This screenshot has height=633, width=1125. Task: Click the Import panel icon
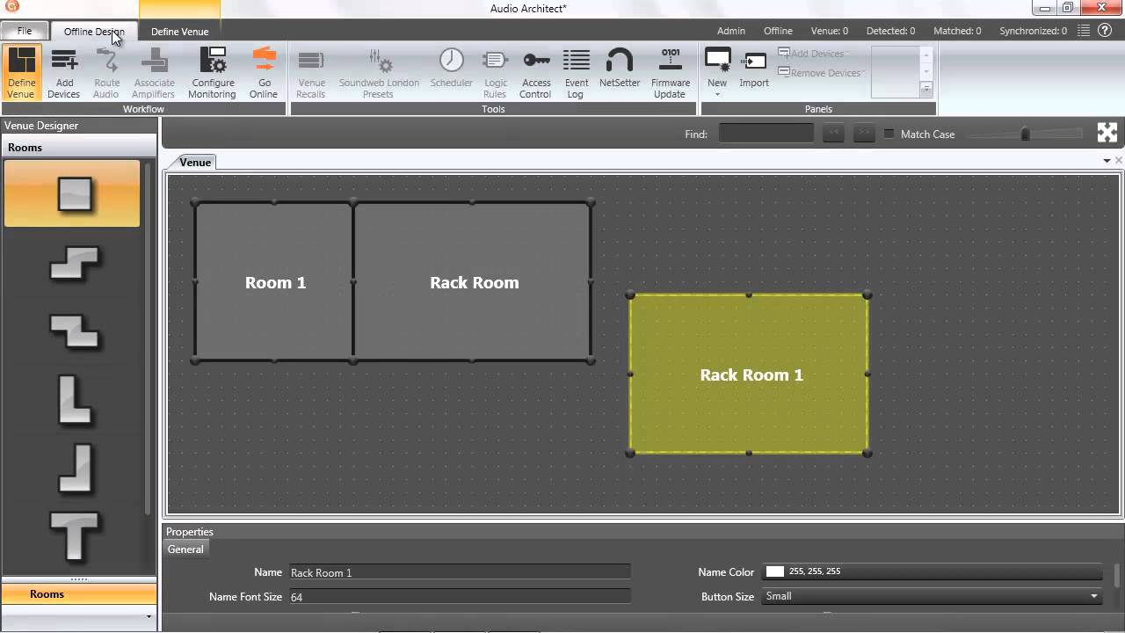point(754,69)
